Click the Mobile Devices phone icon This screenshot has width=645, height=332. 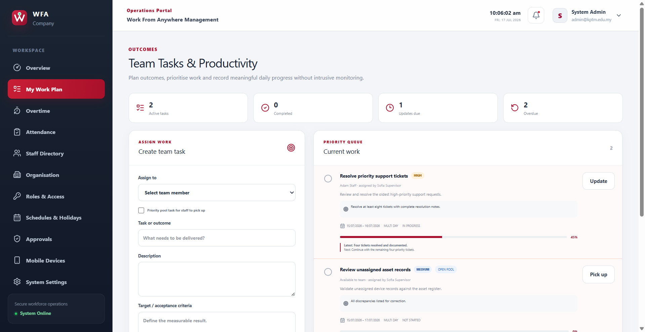[x=17, y=260]
